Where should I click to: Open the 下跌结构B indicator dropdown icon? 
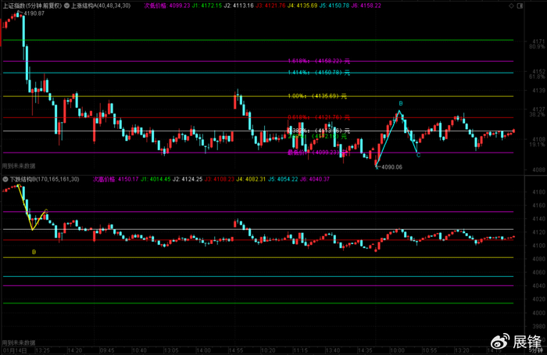coord(5,179)
